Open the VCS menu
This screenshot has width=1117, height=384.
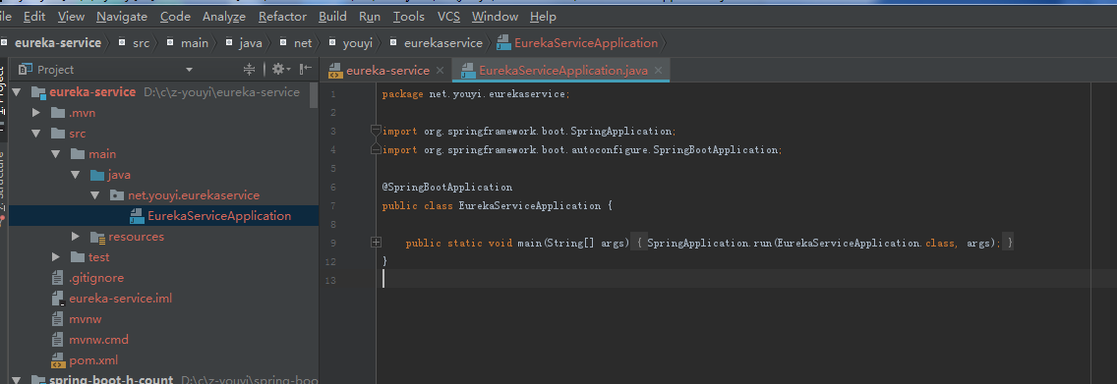click(x=448, y=17)
